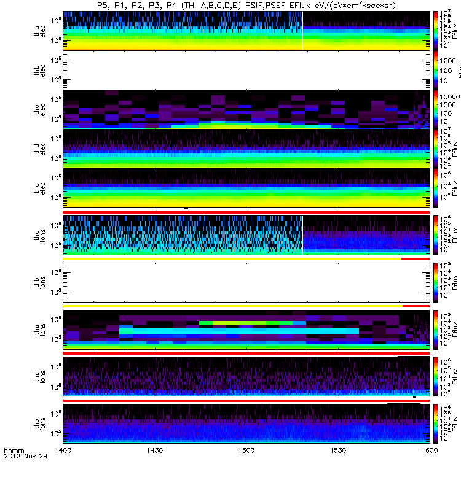Select the 'thd ions' panel label

tap(39, 376)
